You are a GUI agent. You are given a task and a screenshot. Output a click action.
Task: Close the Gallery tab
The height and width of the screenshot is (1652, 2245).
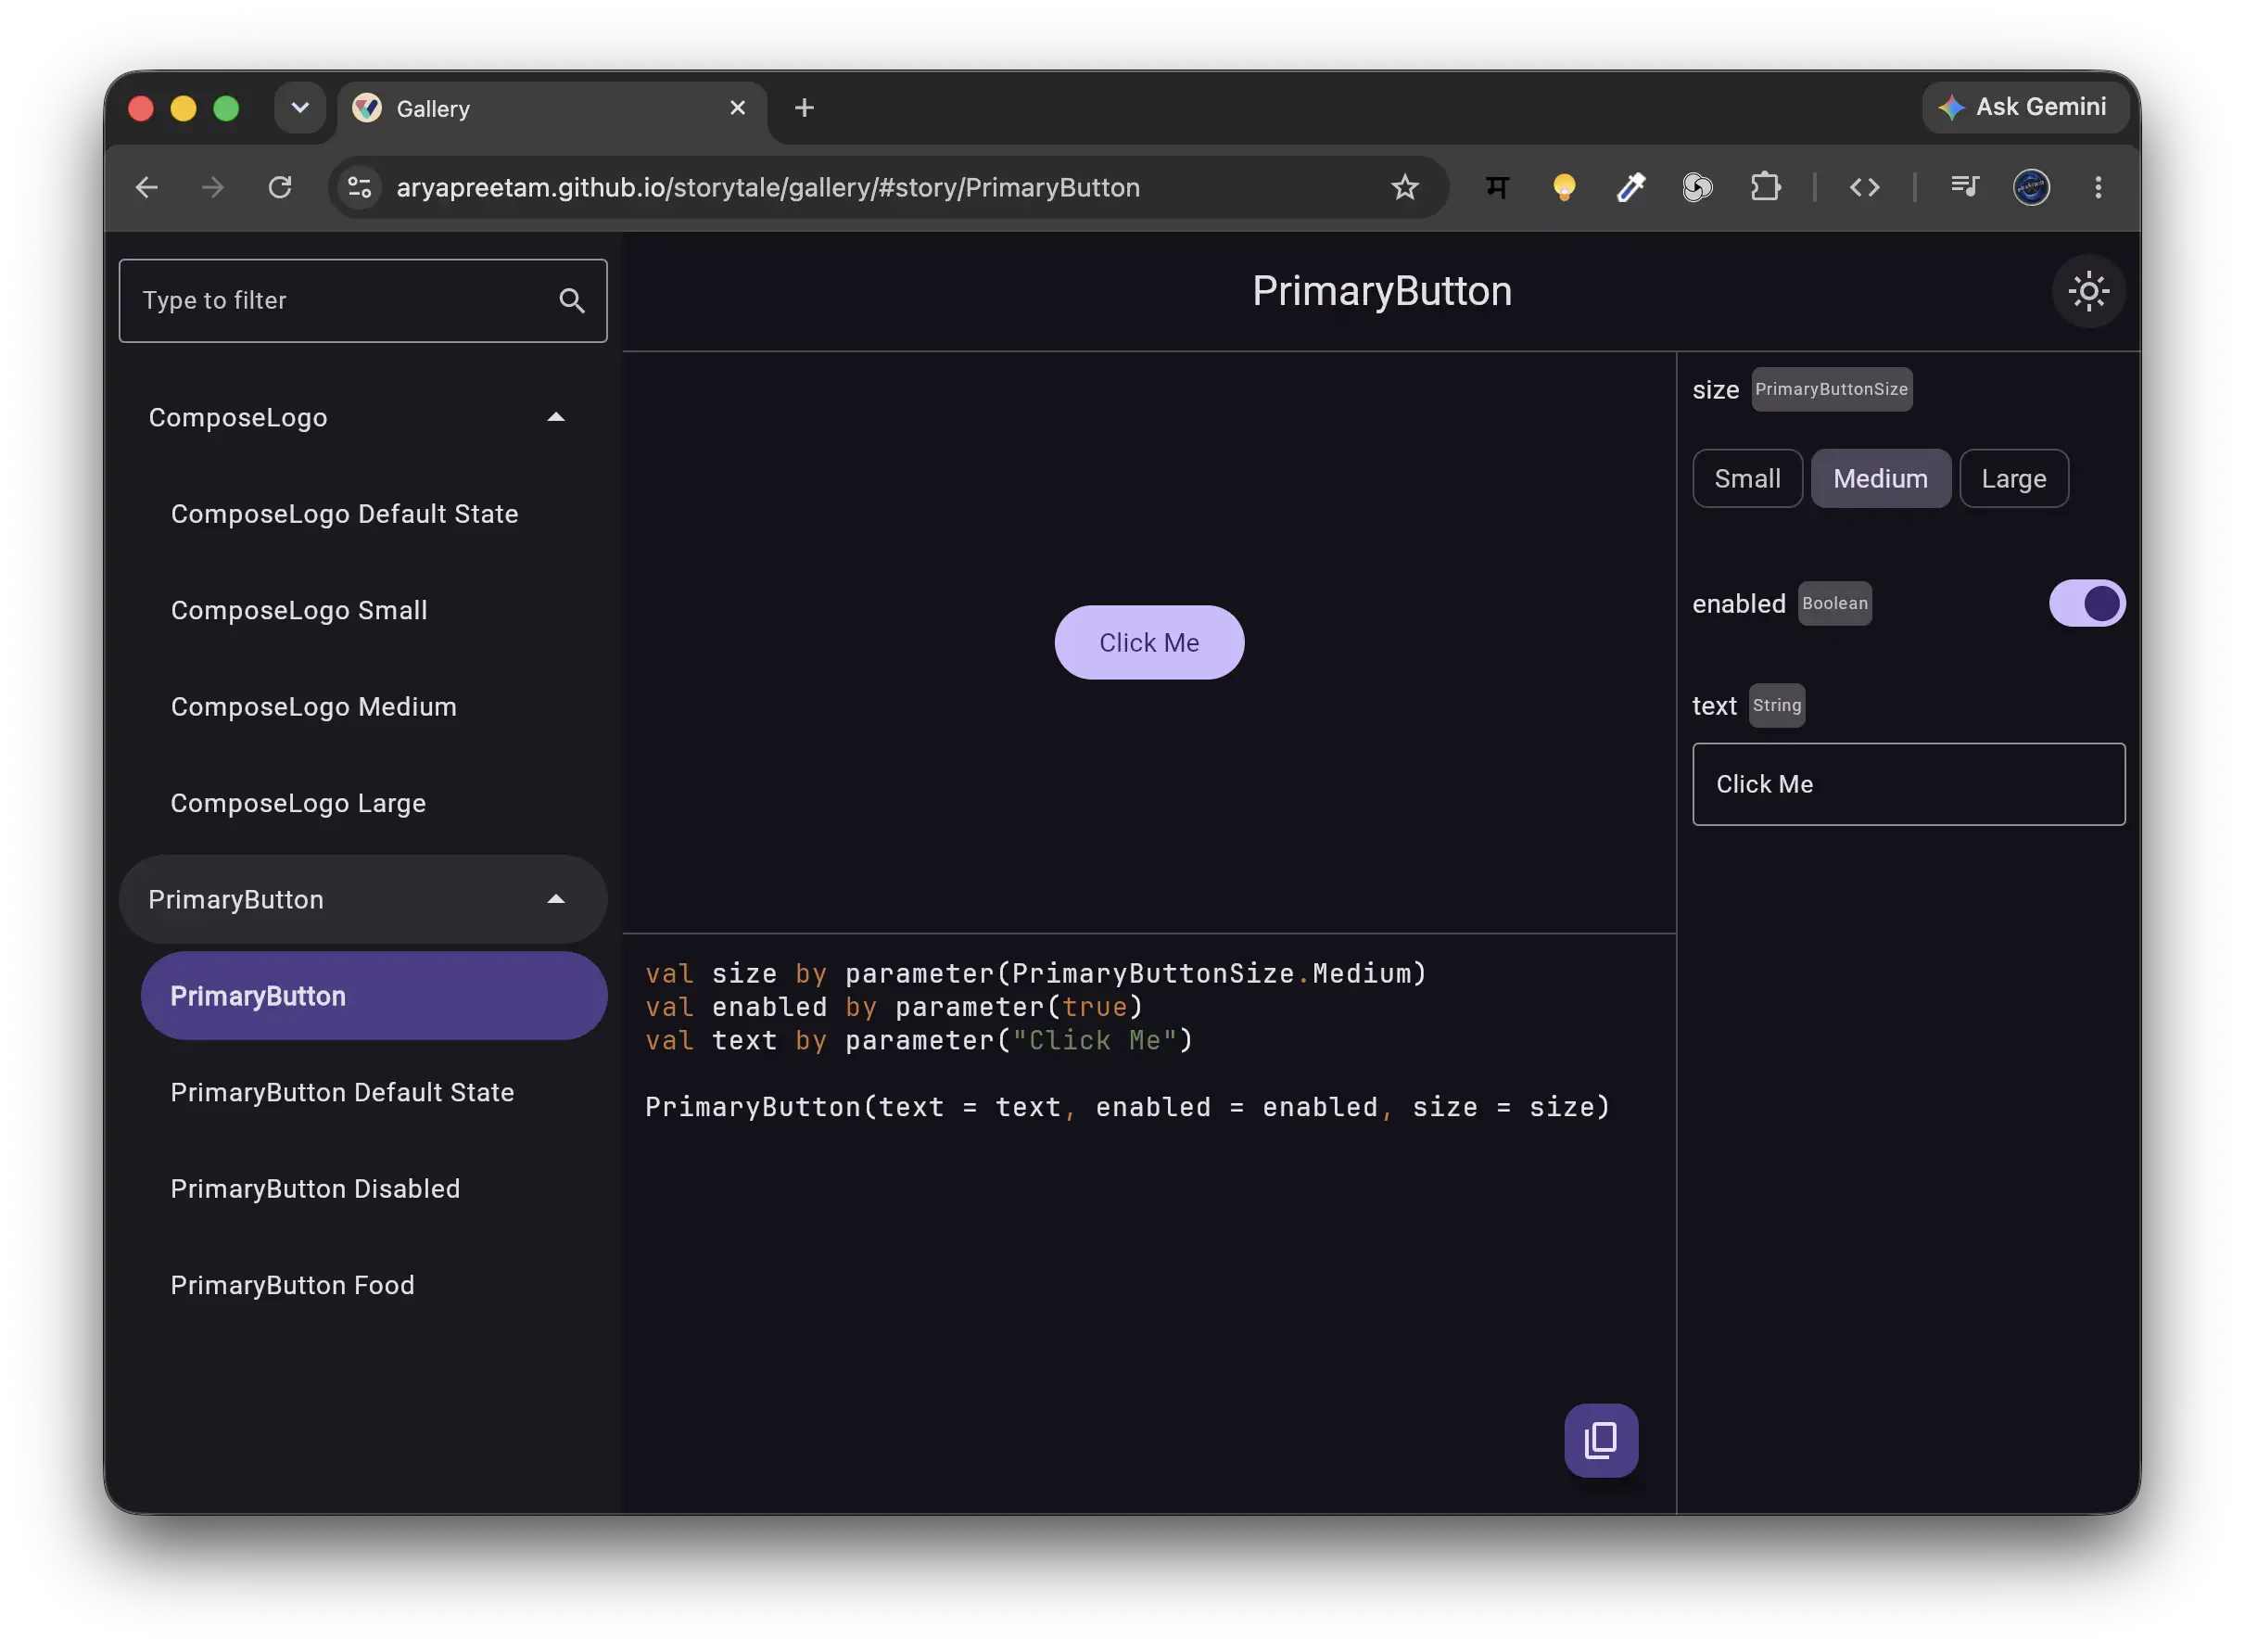(x=737, y=107)
